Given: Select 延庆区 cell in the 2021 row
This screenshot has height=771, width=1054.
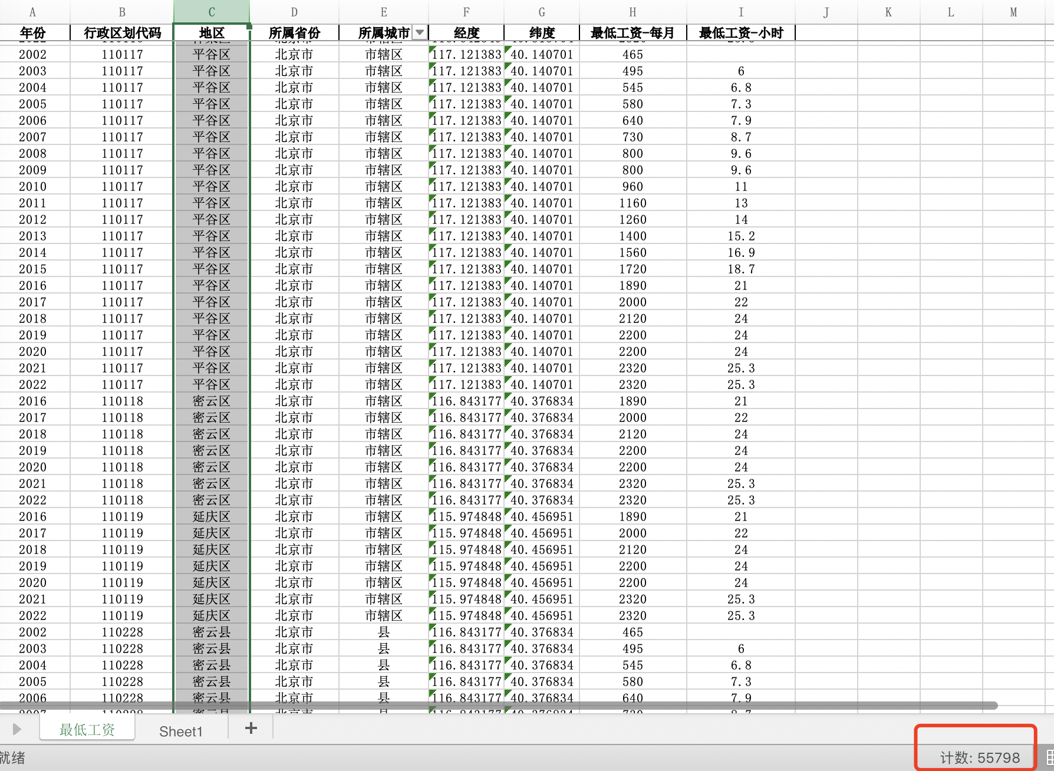Looking at the screenshot, I should pos(212,599).
